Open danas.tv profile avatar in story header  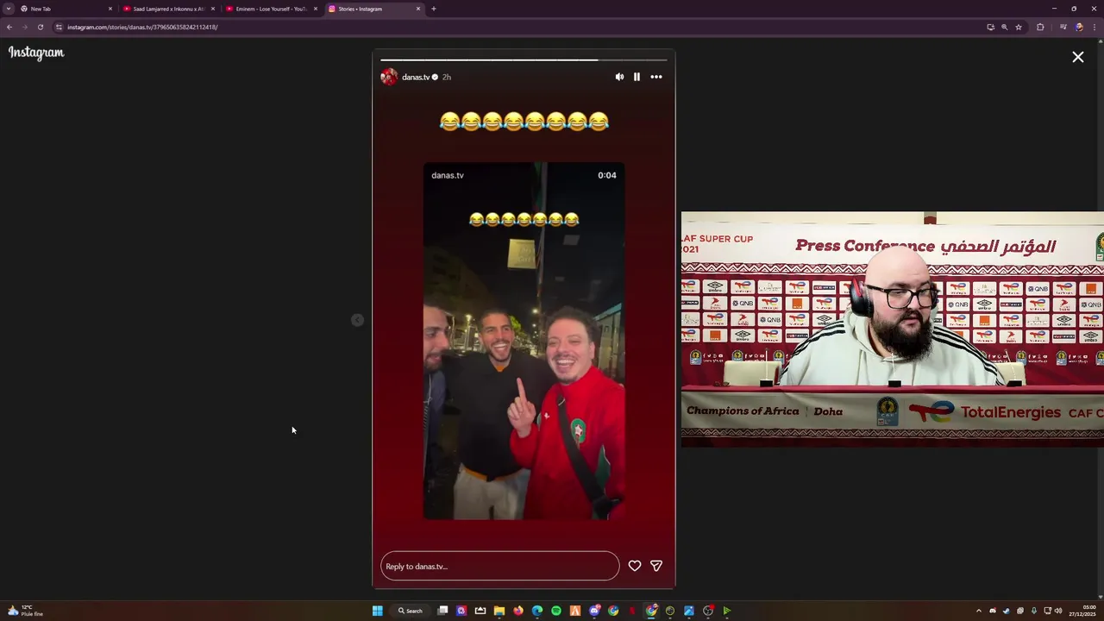(389, 77)
